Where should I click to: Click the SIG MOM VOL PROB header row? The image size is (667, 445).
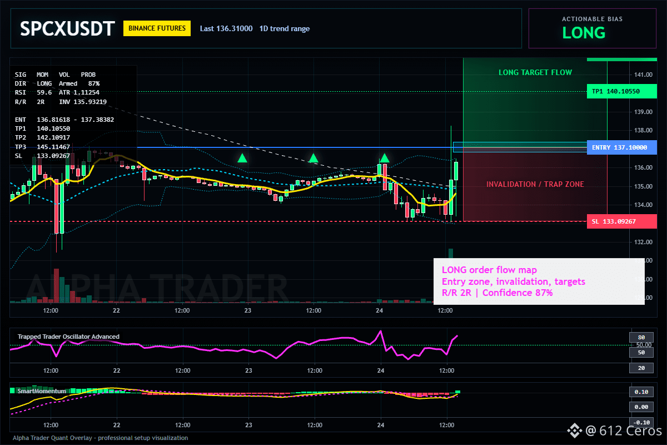coord(55,74)
